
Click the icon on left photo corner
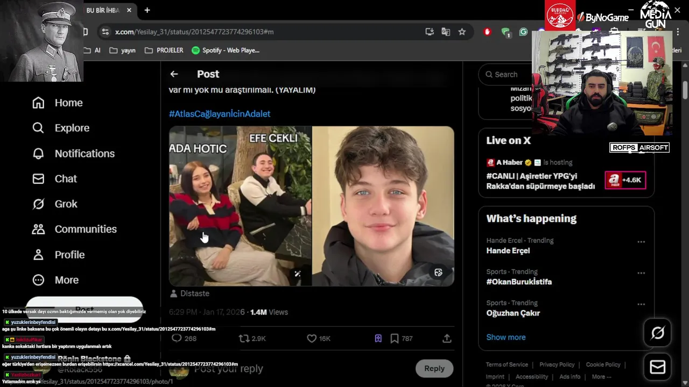[298, 274]
